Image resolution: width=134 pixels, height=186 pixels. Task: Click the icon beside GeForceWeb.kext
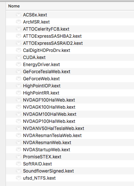19,78
